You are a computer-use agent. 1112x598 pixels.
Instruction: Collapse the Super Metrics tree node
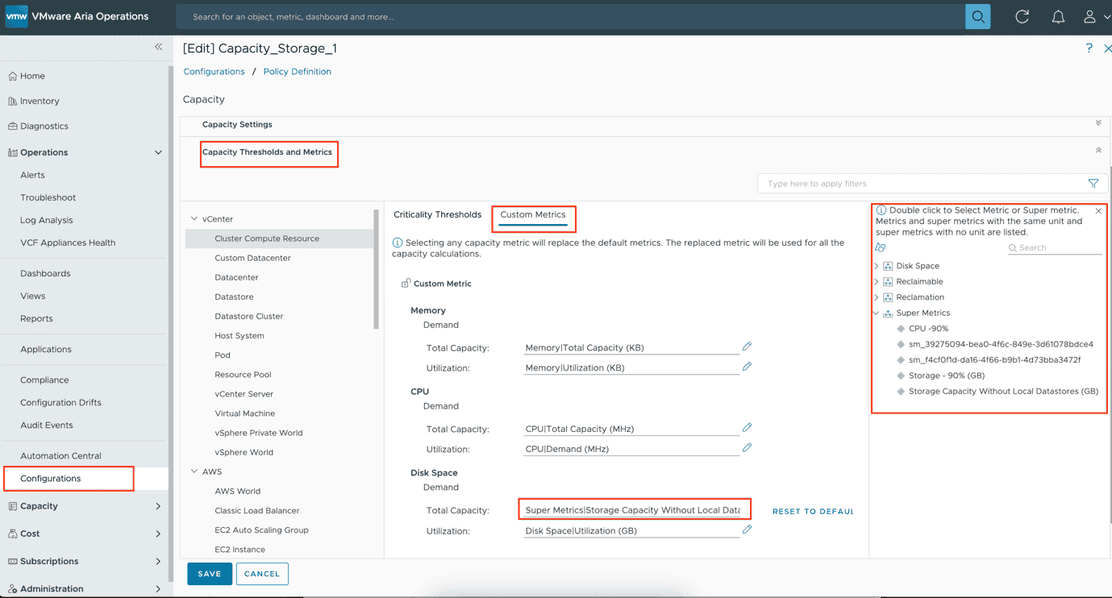[x=877, y=313]
